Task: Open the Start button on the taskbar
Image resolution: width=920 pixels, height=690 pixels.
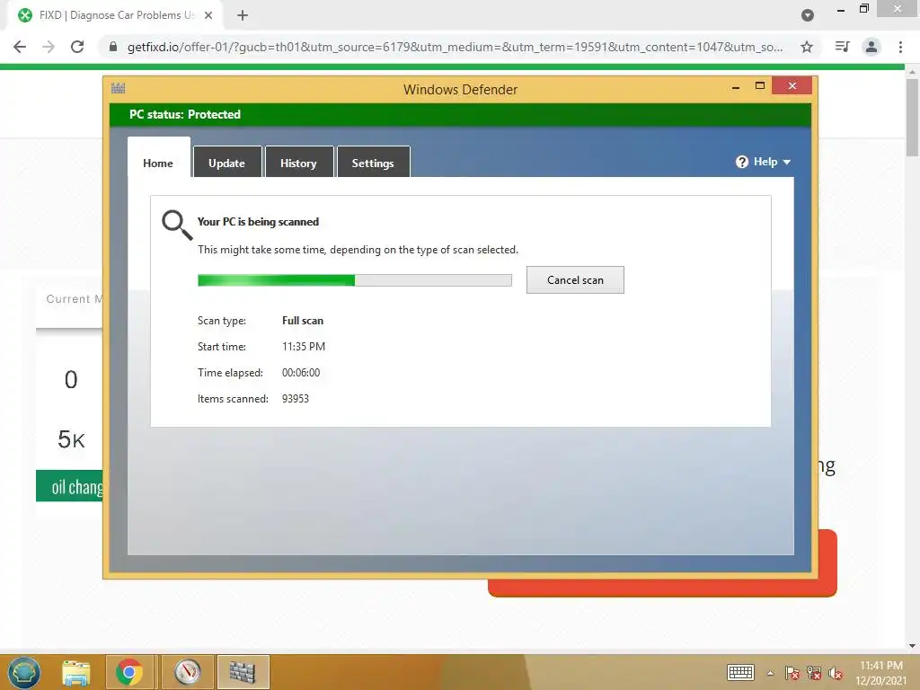Action: tap(24, 672)
